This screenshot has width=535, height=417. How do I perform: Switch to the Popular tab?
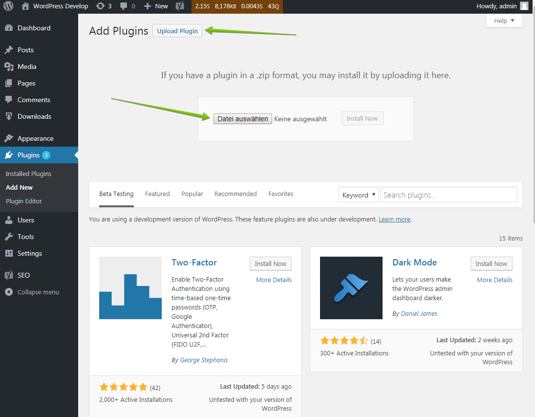(x=192, y=194)
